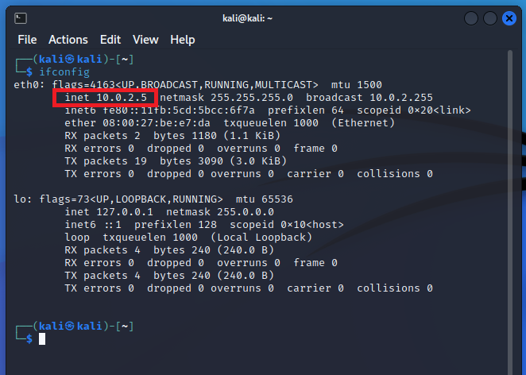526x375 pixels.
Task: Click the 'ifconfig' command text
Action: pos(64,72)
